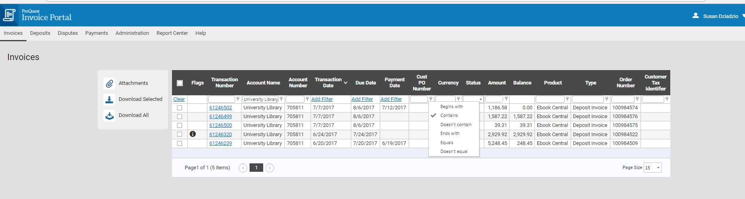Image resolution: width=745 pixels, height=199 pixels.
Task: Click the Transaction Date sort arrow
Action: (x=346, y=83)
